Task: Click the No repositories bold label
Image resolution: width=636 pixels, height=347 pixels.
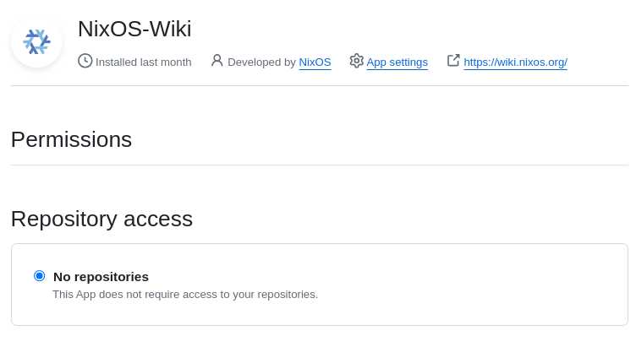Action: [x=101, y=277]
